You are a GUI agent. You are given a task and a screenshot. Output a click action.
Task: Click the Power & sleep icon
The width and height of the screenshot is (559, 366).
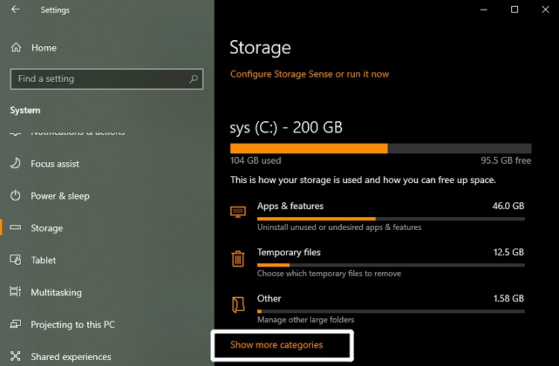tap(16, 195)
